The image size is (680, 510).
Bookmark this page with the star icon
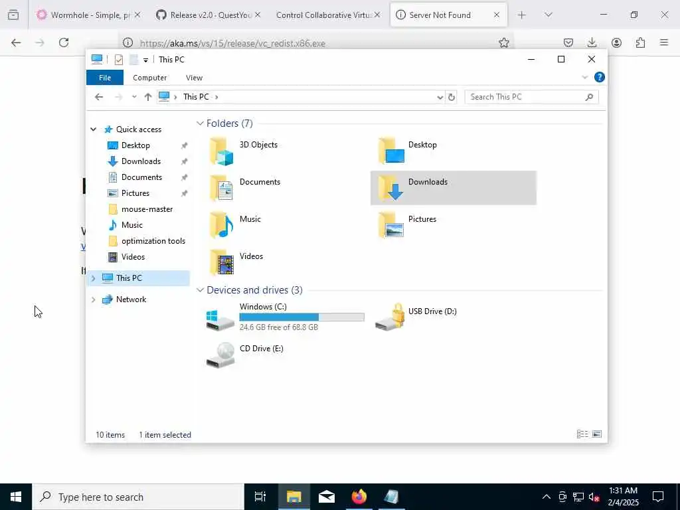point(503,42)
